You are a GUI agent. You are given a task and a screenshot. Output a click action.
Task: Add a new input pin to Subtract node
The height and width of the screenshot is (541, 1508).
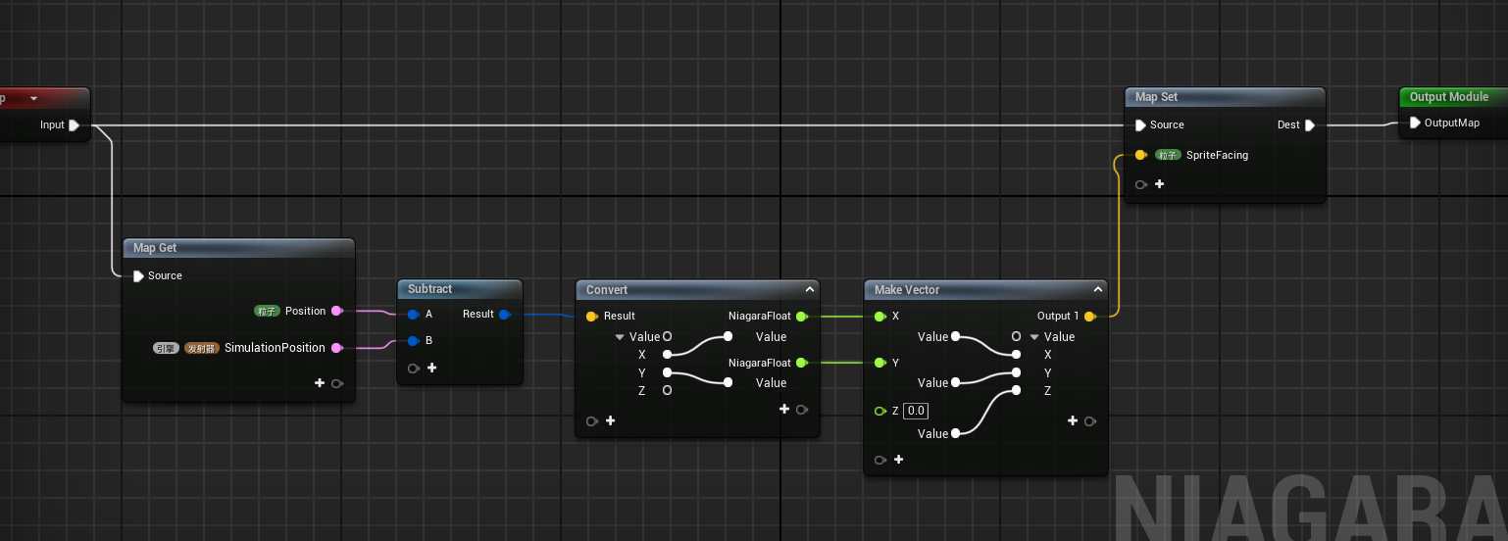pyautogui.click(x=431, y=369)
